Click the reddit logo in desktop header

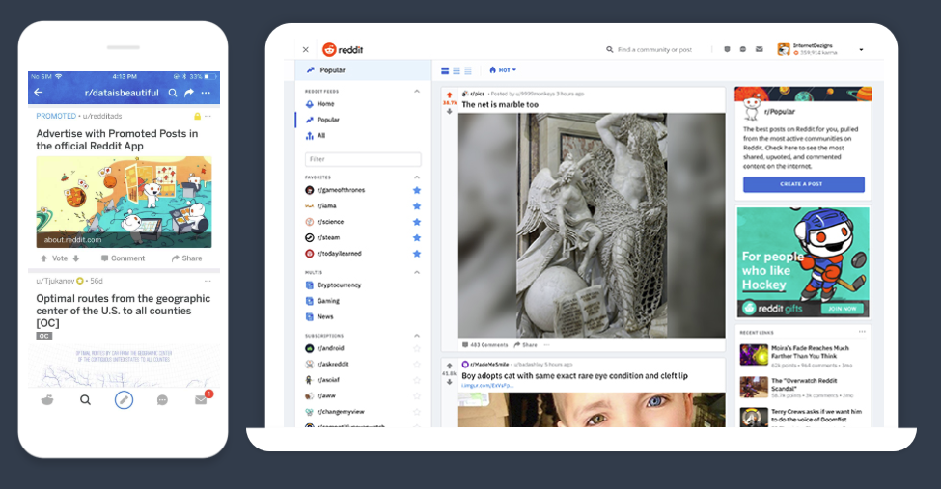(x=343, y=50)
